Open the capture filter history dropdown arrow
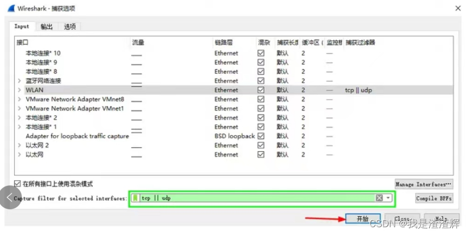Image resolution: width=467 pixels, height=234 pixels. [x=388, y=198]
